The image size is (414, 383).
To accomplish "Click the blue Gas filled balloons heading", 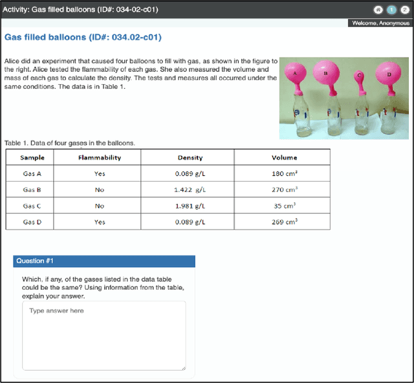I will click(83, 37).
